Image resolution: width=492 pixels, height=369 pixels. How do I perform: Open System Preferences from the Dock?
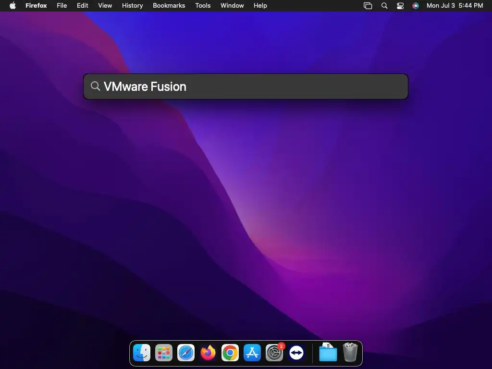point(274,353)
